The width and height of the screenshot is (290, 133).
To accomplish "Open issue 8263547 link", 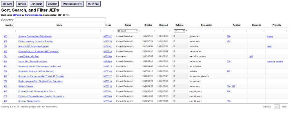I will point(107,37).
